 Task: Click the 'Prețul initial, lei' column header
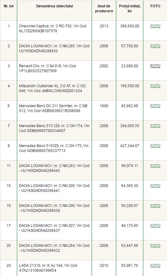129,9
